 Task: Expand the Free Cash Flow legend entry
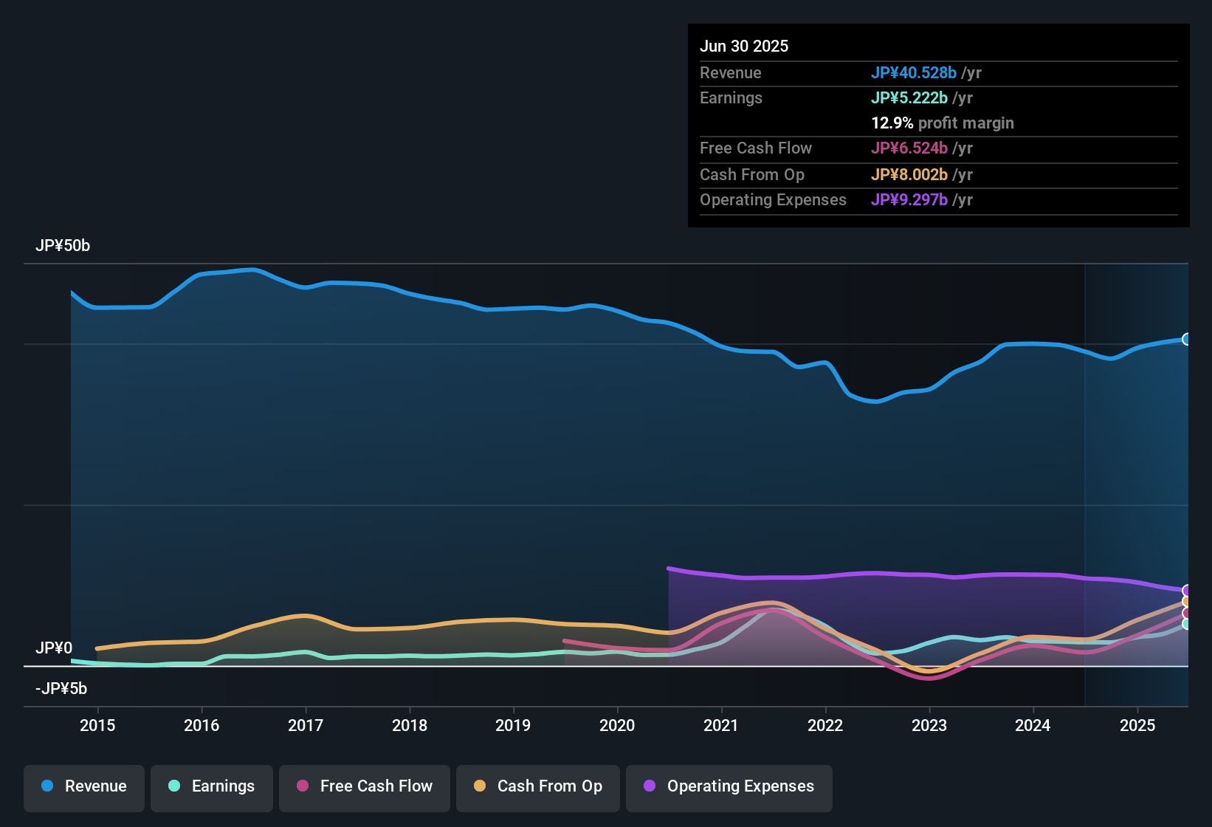point(364,787)
